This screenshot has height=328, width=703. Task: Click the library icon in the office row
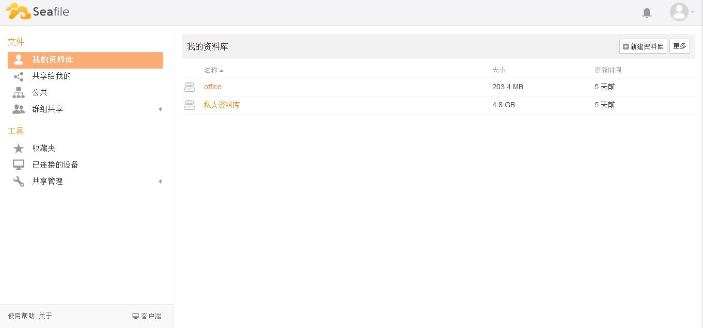tap(190, 87)
